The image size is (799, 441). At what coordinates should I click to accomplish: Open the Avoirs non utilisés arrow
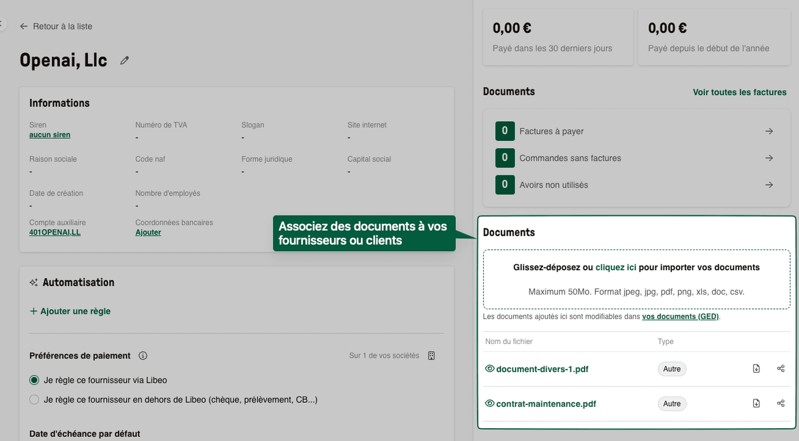769,185
